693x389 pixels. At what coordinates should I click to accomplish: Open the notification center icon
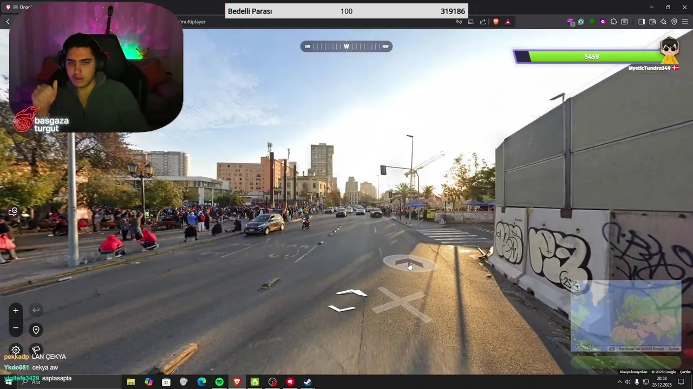(682, 382)
